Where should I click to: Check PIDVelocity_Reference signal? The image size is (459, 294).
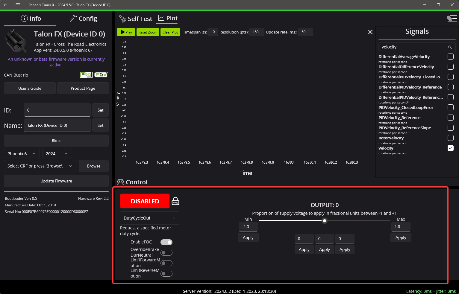coord(450,118)
